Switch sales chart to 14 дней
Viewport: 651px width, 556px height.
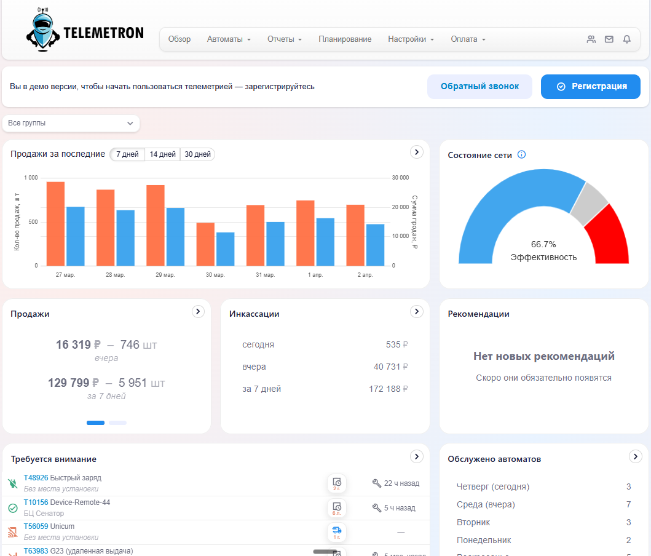[x=162, y=154]
